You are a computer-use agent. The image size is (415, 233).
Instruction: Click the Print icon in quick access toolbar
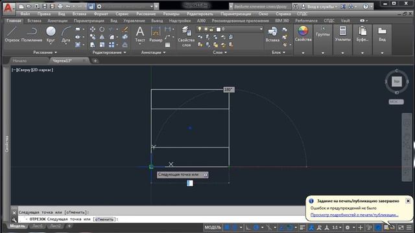click(60, 6)
